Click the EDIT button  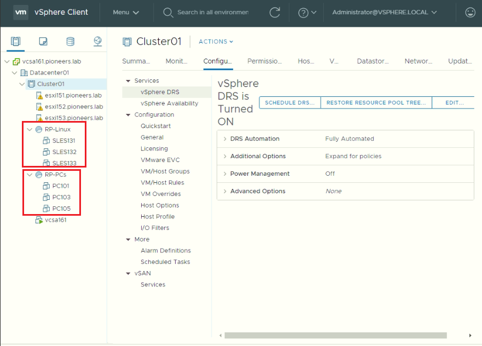454,103
